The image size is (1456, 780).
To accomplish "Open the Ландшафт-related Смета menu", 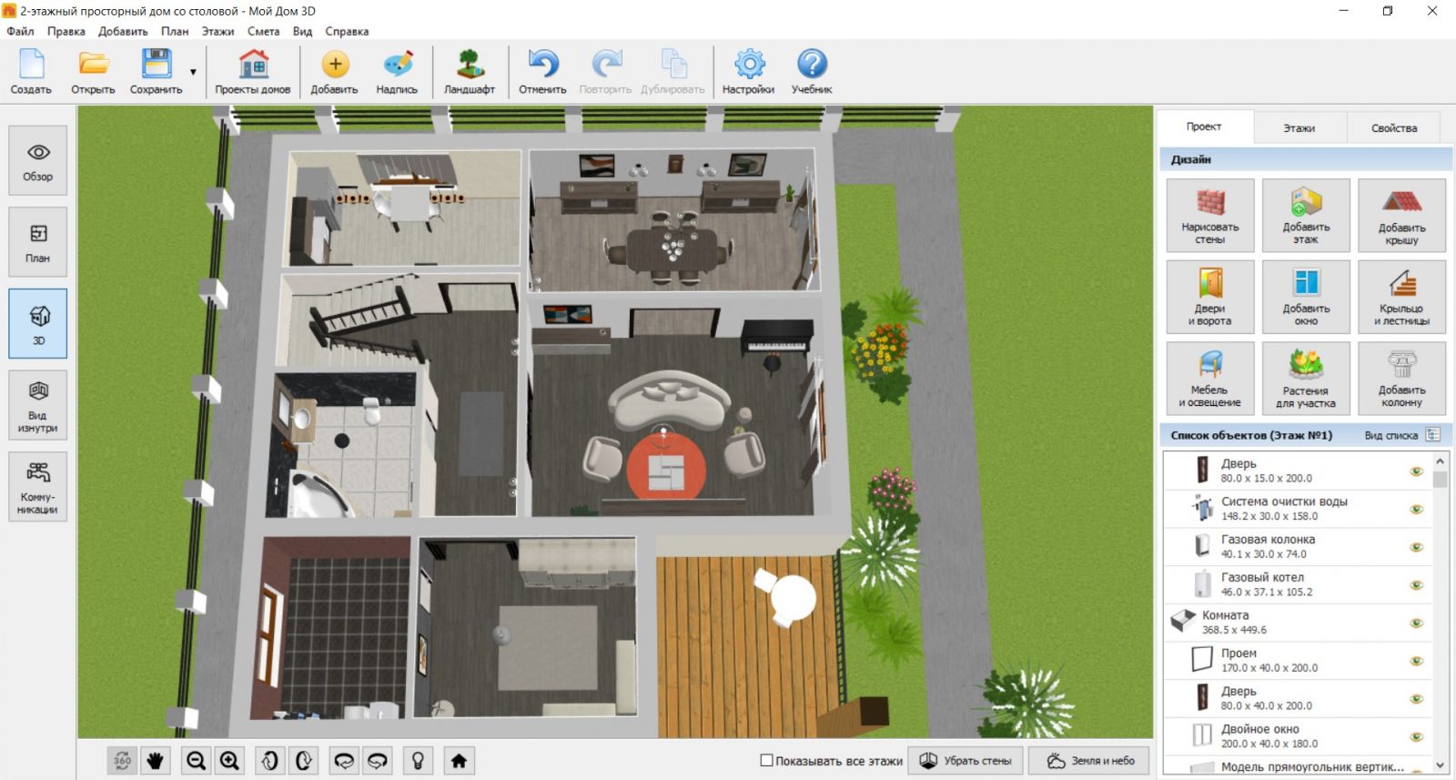I will tap(263, 31).
